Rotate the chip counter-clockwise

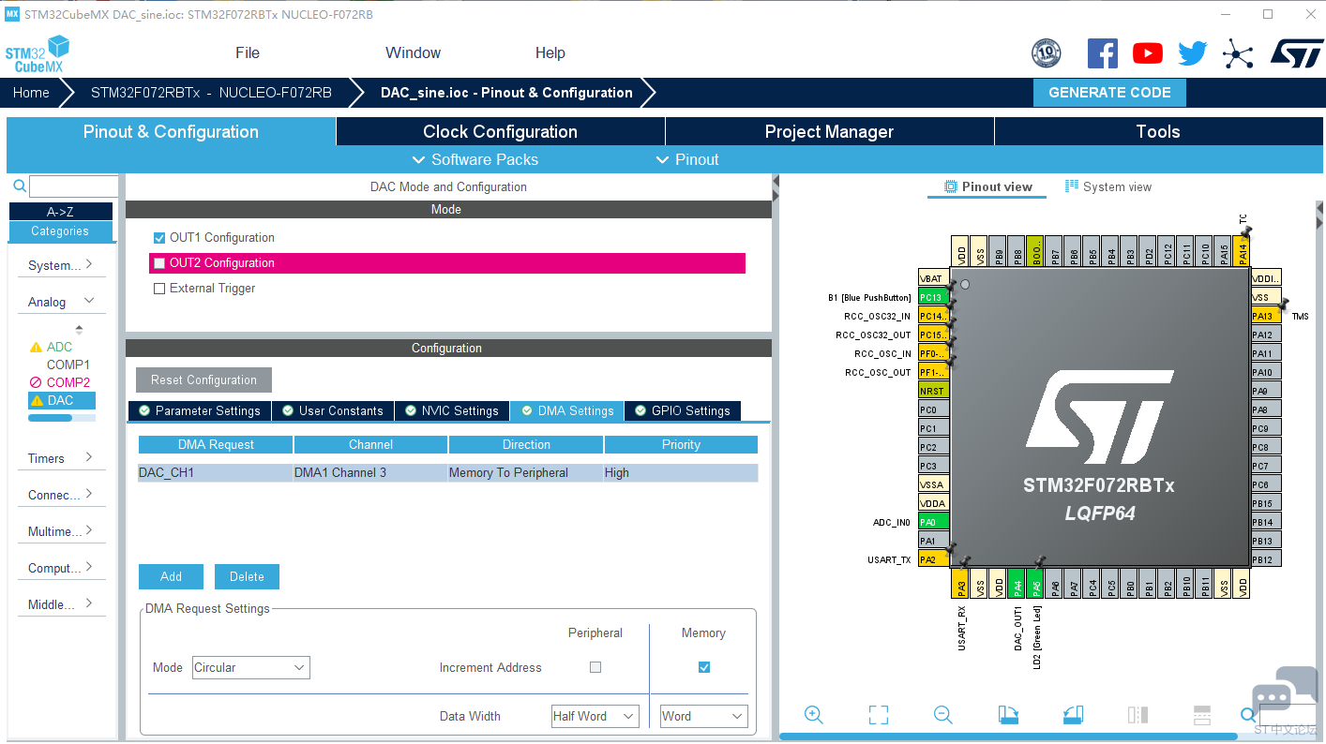(1074, 715)
